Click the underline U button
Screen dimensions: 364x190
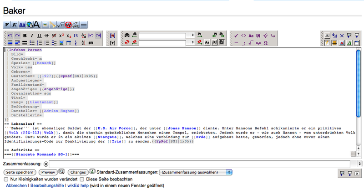[40, 35]
